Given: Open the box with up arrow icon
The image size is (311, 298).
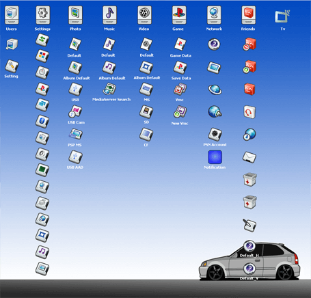Looking at the screenshot, I should (249, 202).
